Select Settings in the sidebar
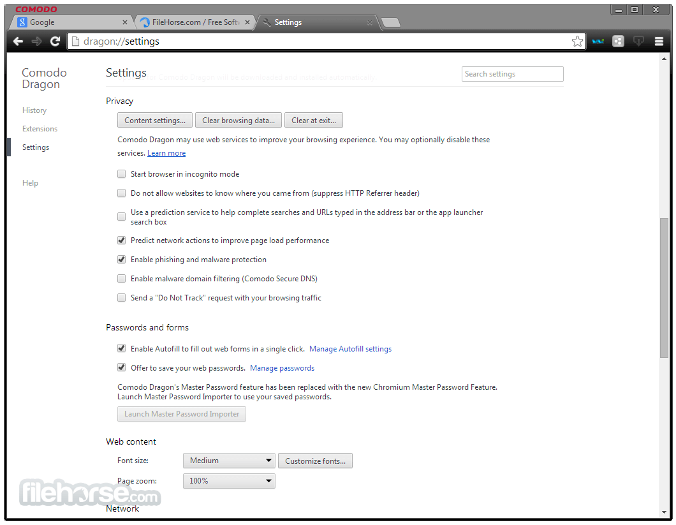This screenshot has width=676, height=525. click(x=36, y=147)
